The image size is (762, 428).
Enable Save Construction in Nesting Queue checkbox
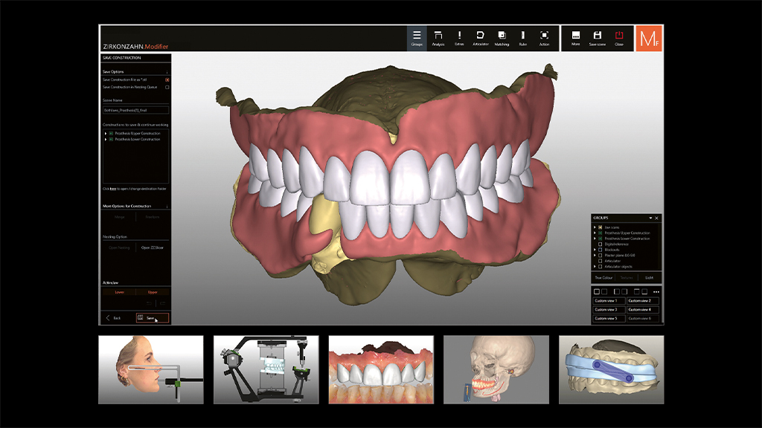point(167,87)
